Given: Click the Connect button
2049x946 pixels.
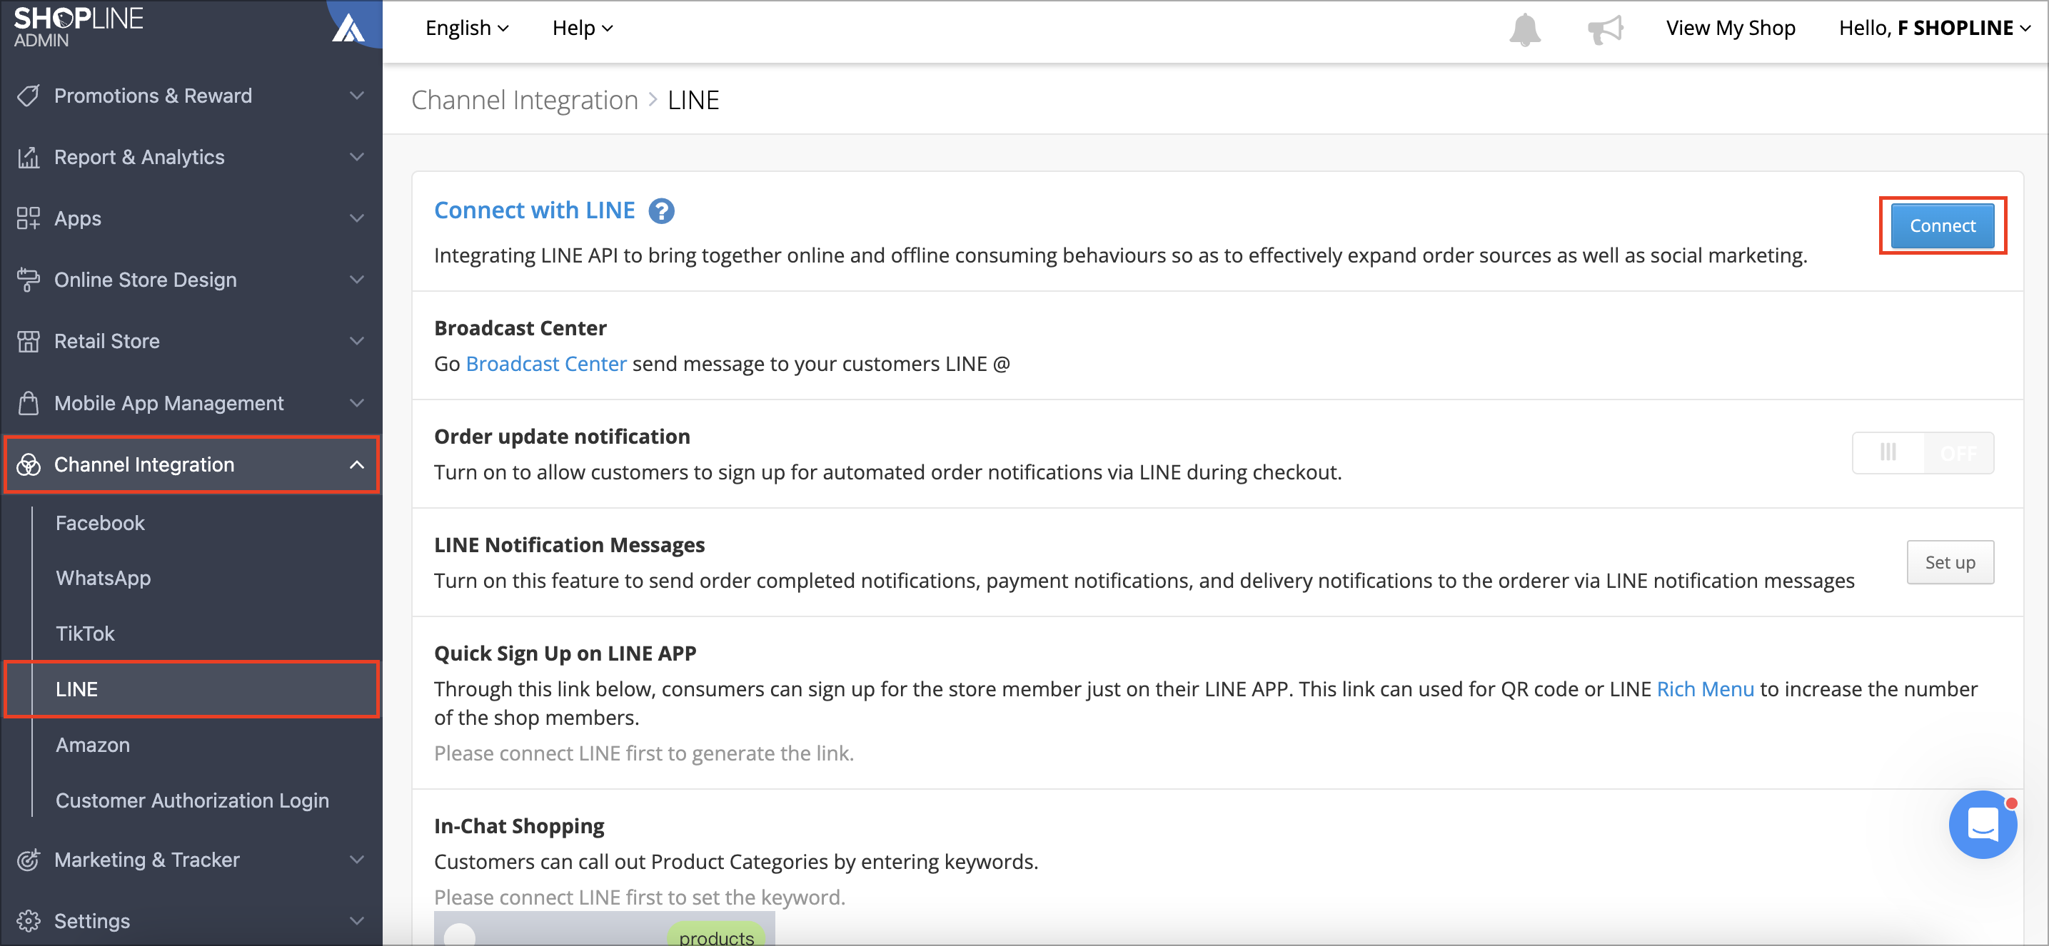Looking at the screenshot, I should 1942,225.
